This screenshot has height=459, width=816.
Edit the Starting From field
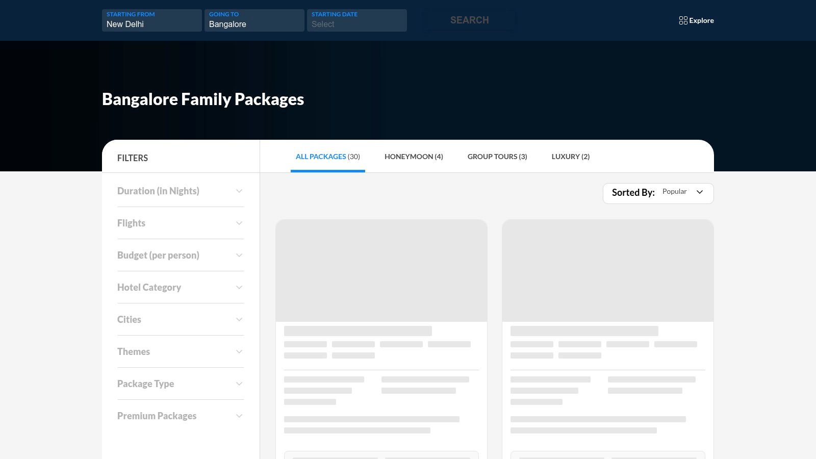tap(151, 24)
